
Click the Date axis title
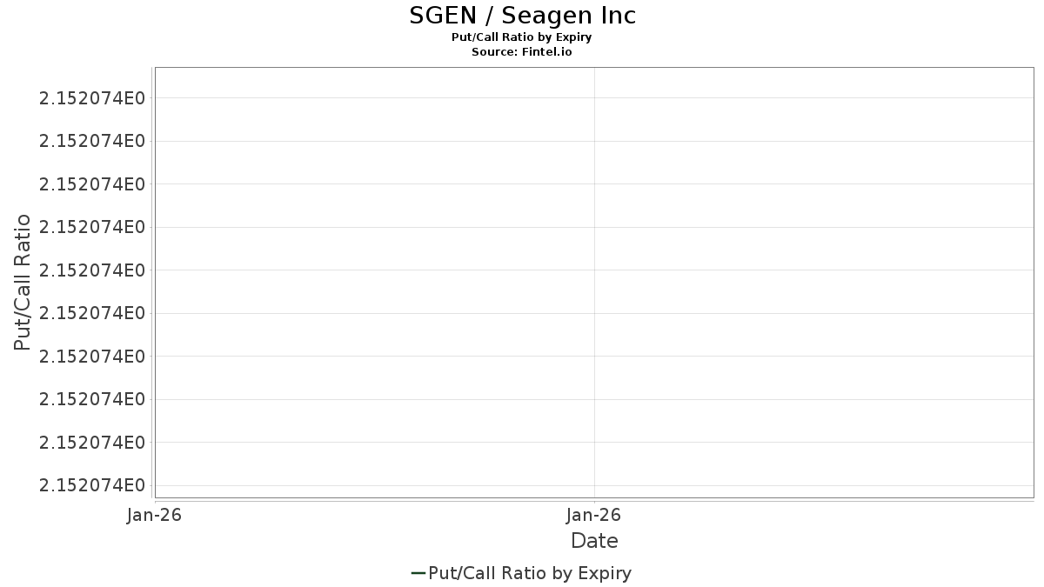point(594,541)
